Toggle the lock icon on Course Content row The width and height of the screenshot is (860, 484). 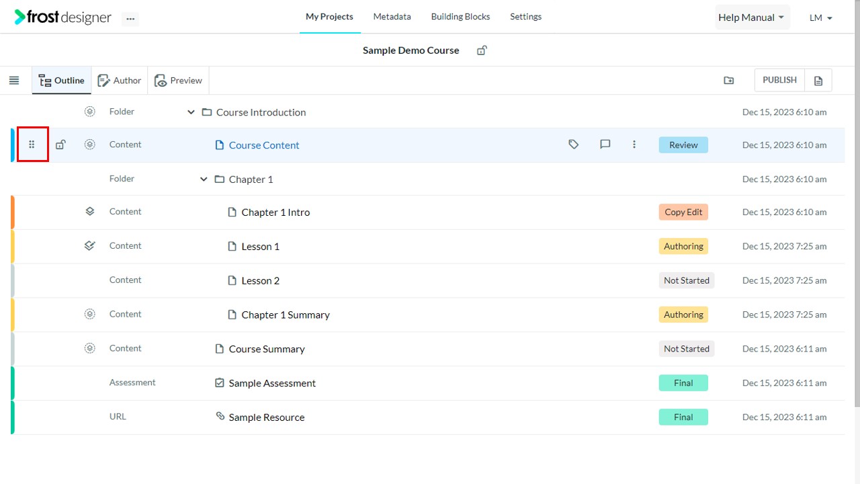click(60, 145)
